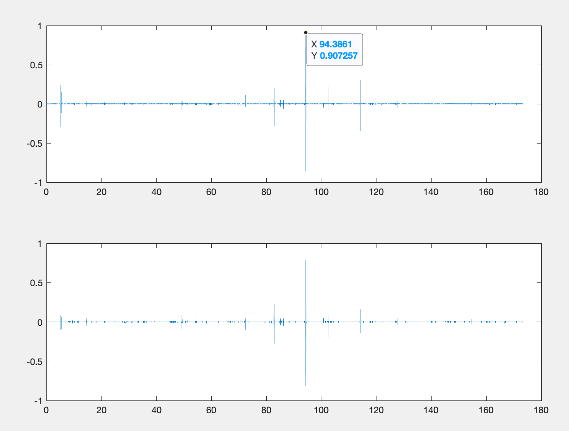The width and height of the screenshot is (569, 431).
Task: Click the bottom plot x-axis tick label 0
Action: pos(46,410)
